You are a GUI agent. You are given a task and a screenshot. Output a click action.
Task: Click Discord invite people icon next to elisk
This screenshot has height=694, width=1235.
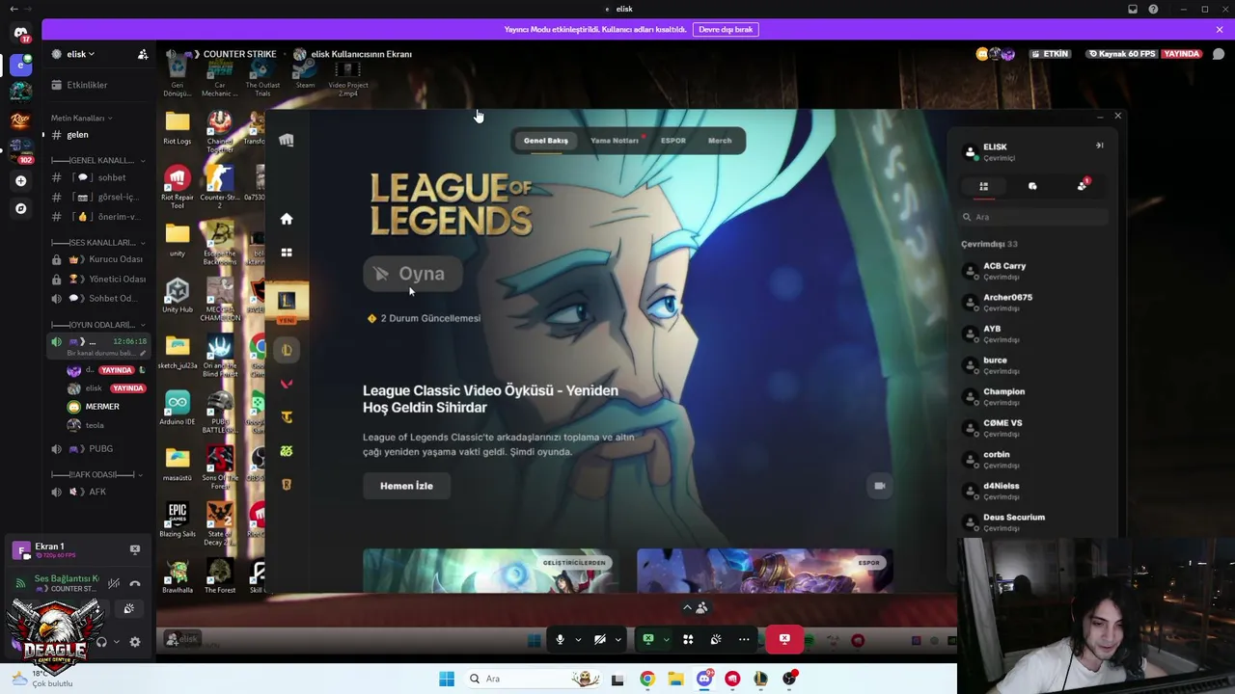point(143,54)
